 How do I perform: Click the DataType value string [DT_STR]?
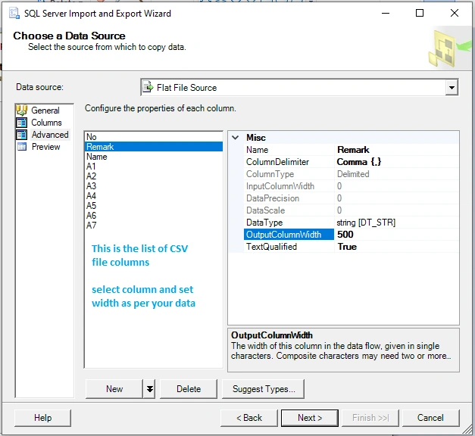pos(396,223)
